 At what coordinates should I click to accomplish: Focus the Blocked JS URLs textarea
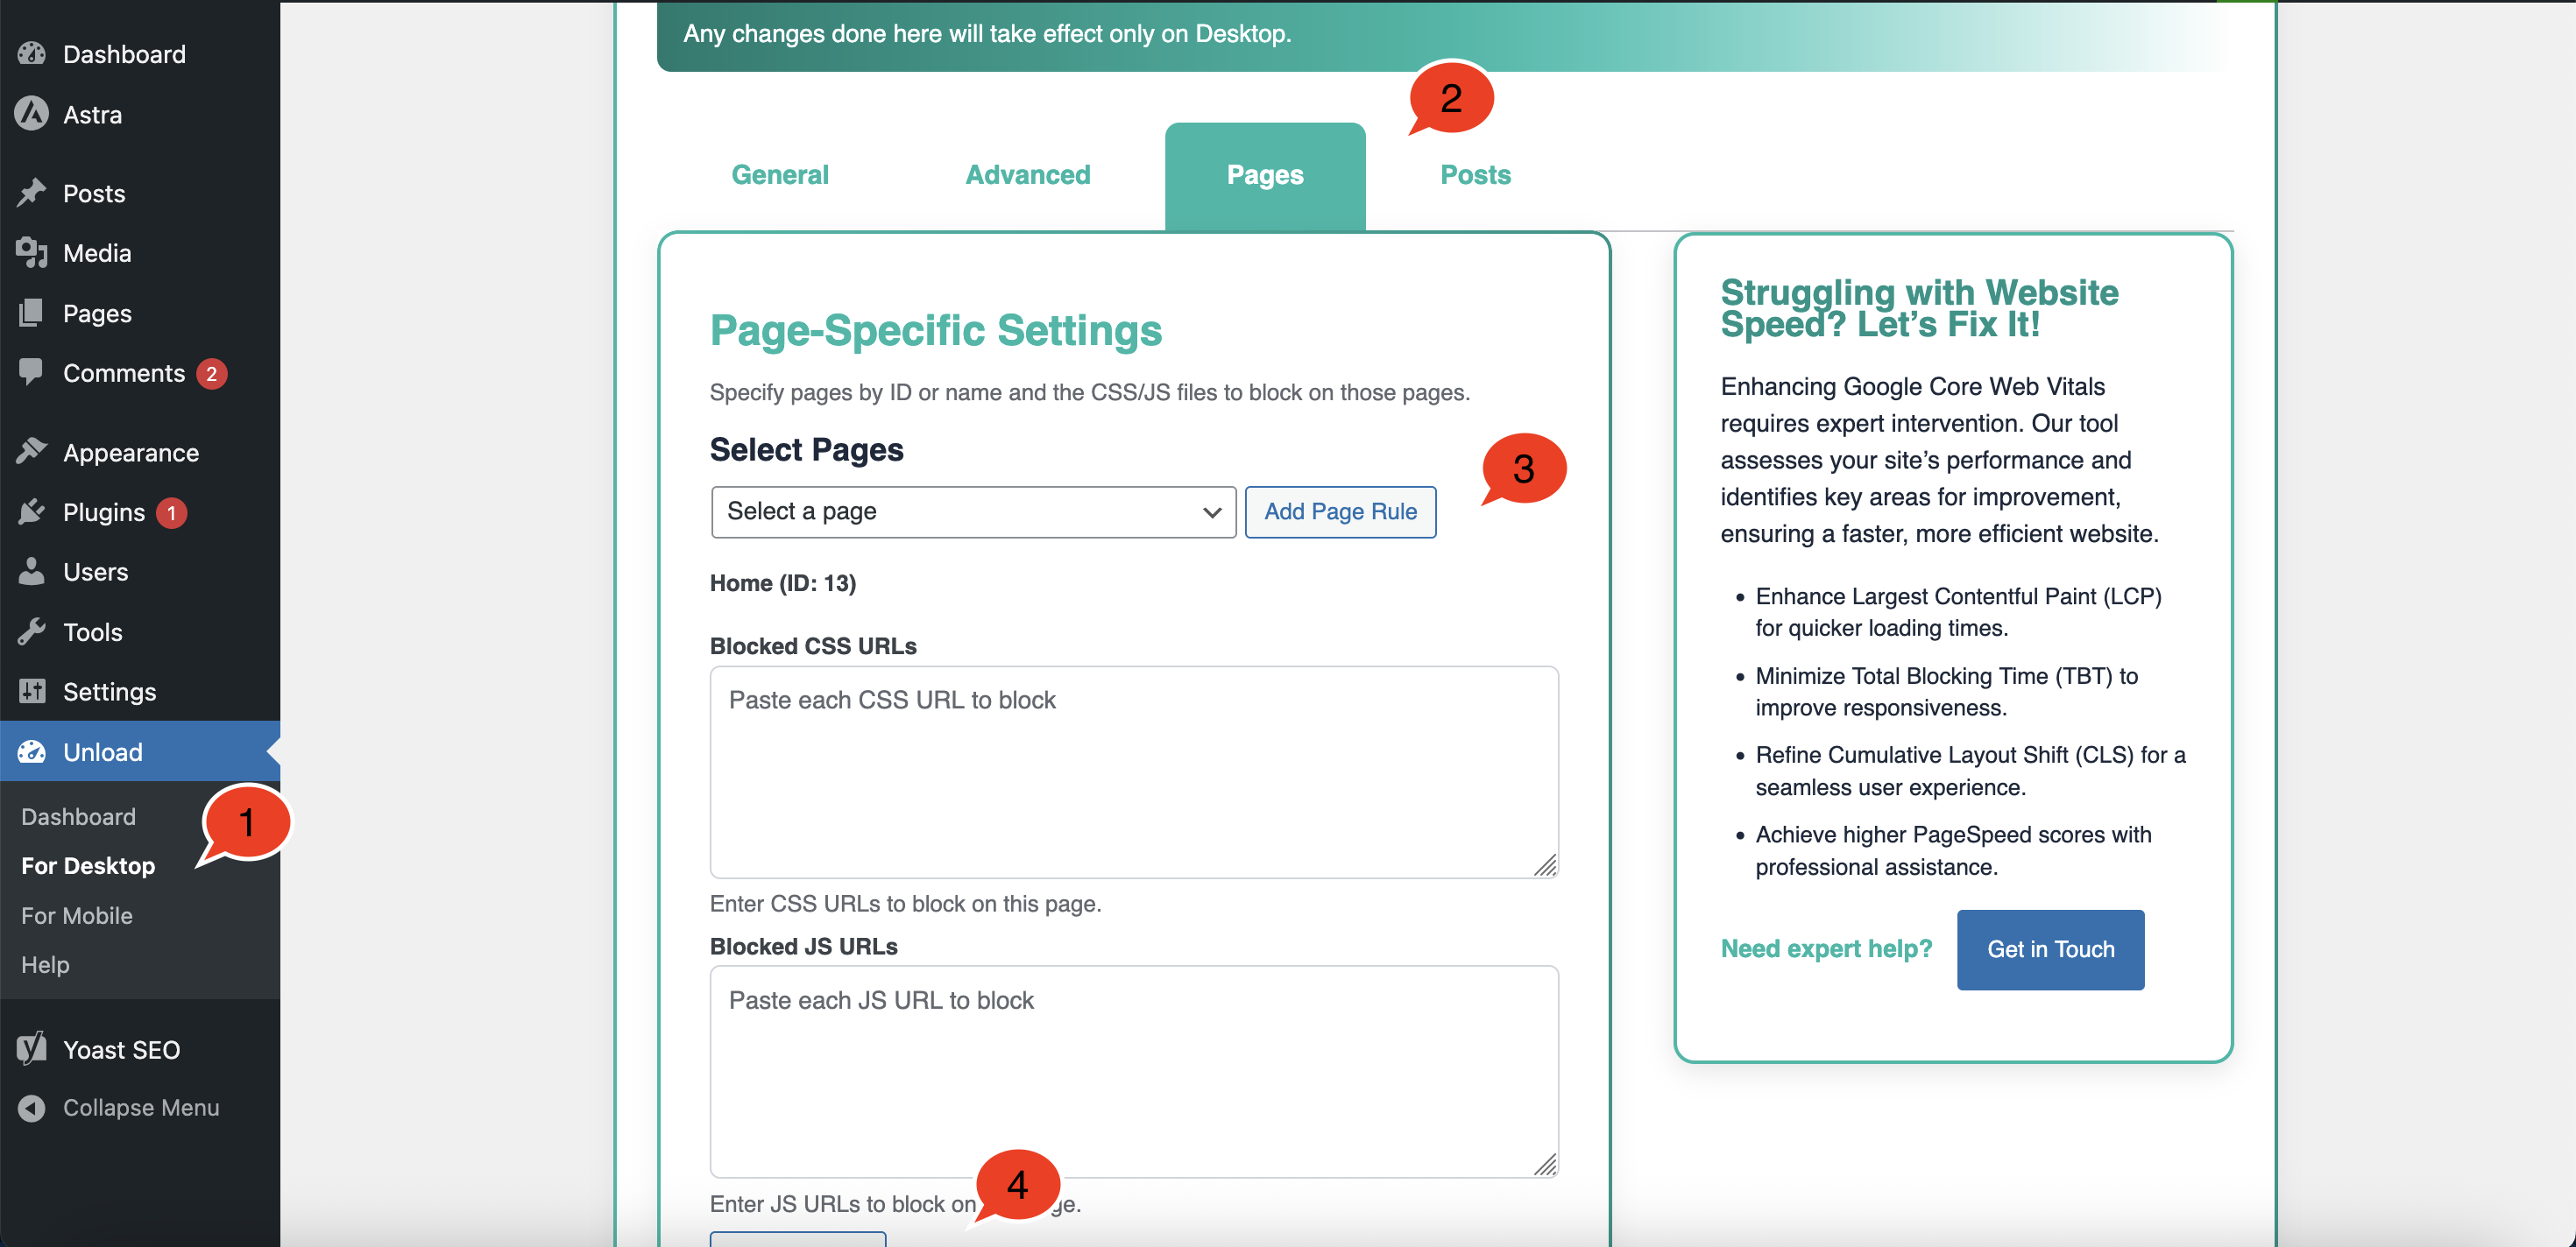(x=1134, y=1071)
